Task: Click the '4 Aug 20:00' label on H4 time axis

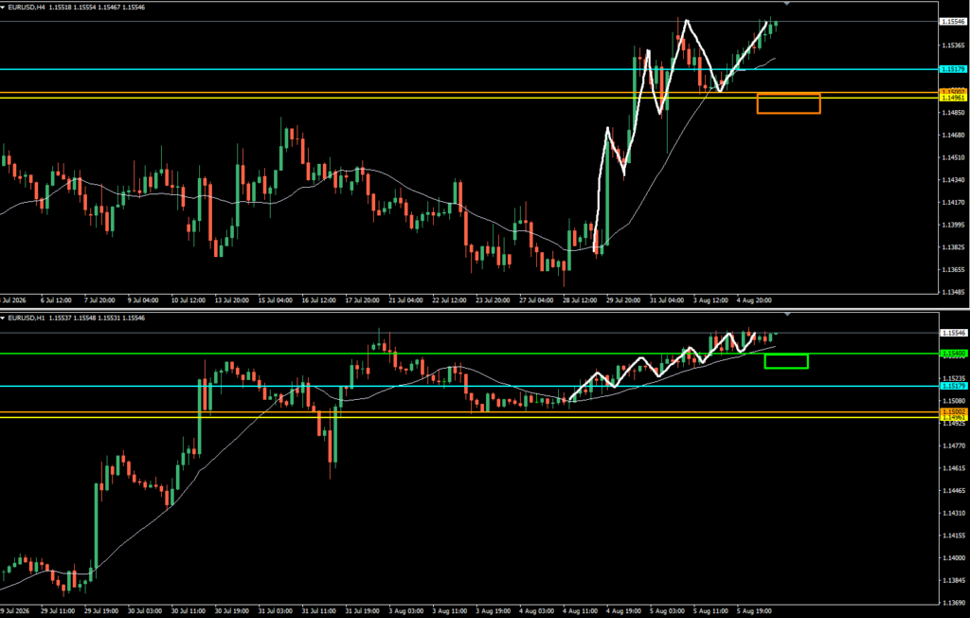Action: point(754,300)
